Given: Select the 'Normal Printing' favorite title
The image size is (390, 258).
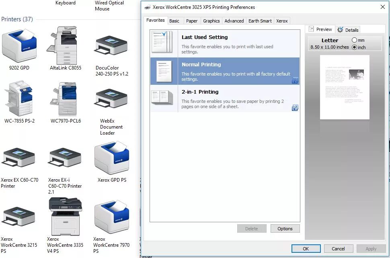Looking at the screenshot, I should (201, 64).
